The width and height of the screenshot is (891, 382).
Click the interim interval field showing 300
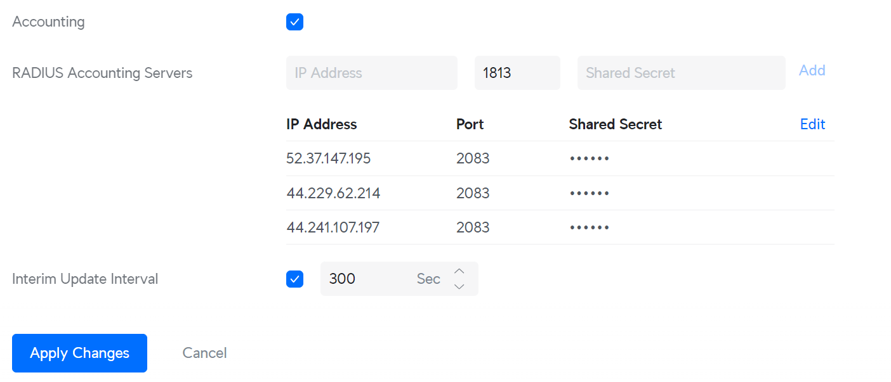click(365, 279)
